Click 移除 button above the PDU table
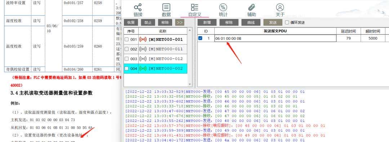 [x=229, y=23]
